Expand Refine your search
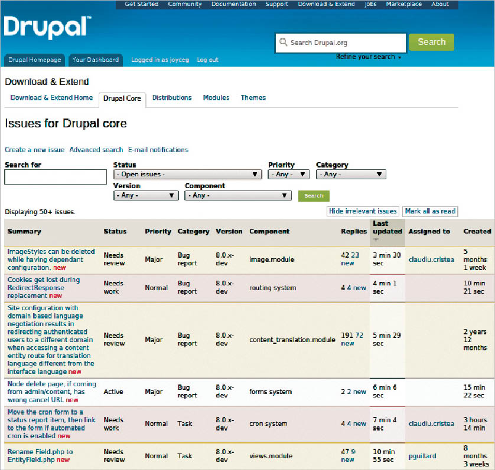Screen dimensions: 495x470 pos(369,57)
